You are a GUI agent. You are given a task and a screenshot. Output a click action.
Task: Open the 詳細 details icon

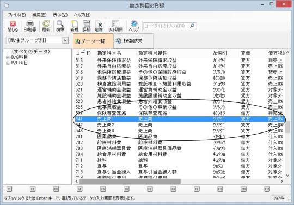click(86, 26)
